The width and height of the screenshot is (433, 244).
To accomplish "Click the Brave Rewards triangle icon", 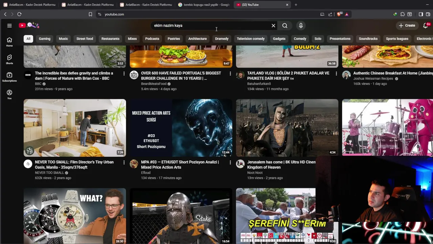I will (x=346, y=14).
